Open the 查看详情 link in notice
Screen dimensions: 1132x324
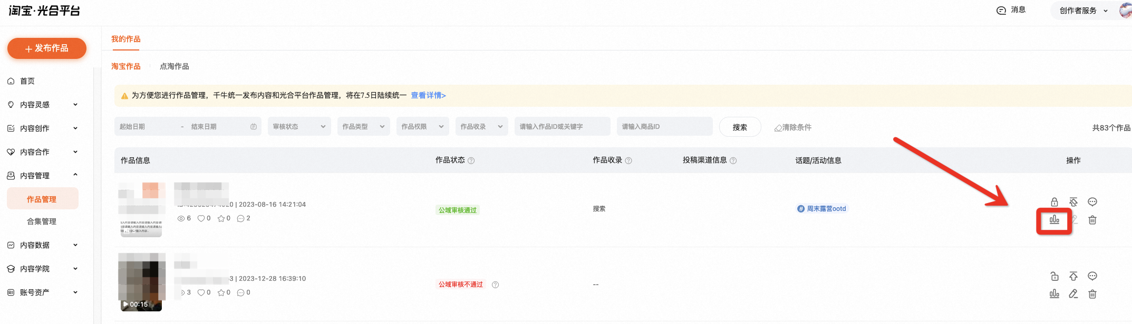[428, 95]
